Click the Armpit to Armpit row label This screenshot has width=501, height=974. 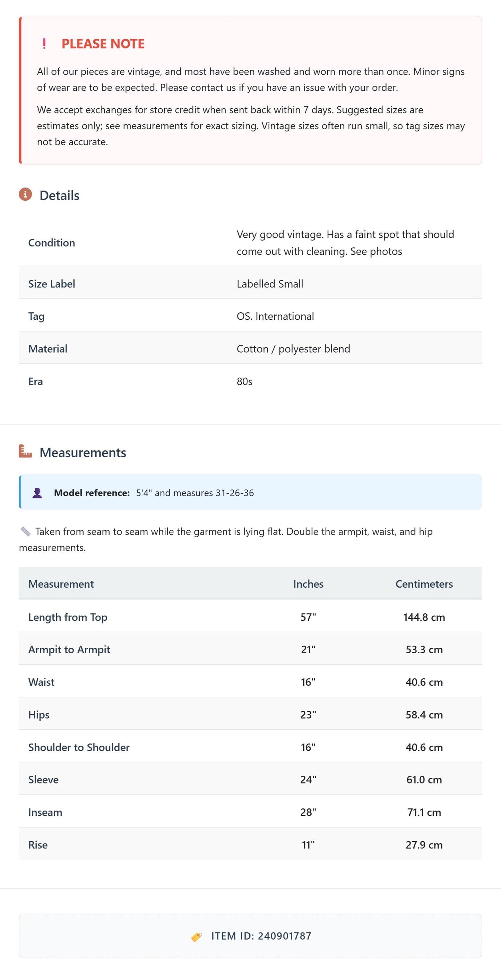[x=69, y=649]
